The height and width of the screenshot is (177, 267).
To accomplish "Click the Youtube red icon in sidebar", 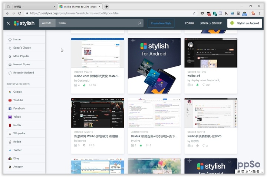I will pyautogui.click(x=10, y=100).
